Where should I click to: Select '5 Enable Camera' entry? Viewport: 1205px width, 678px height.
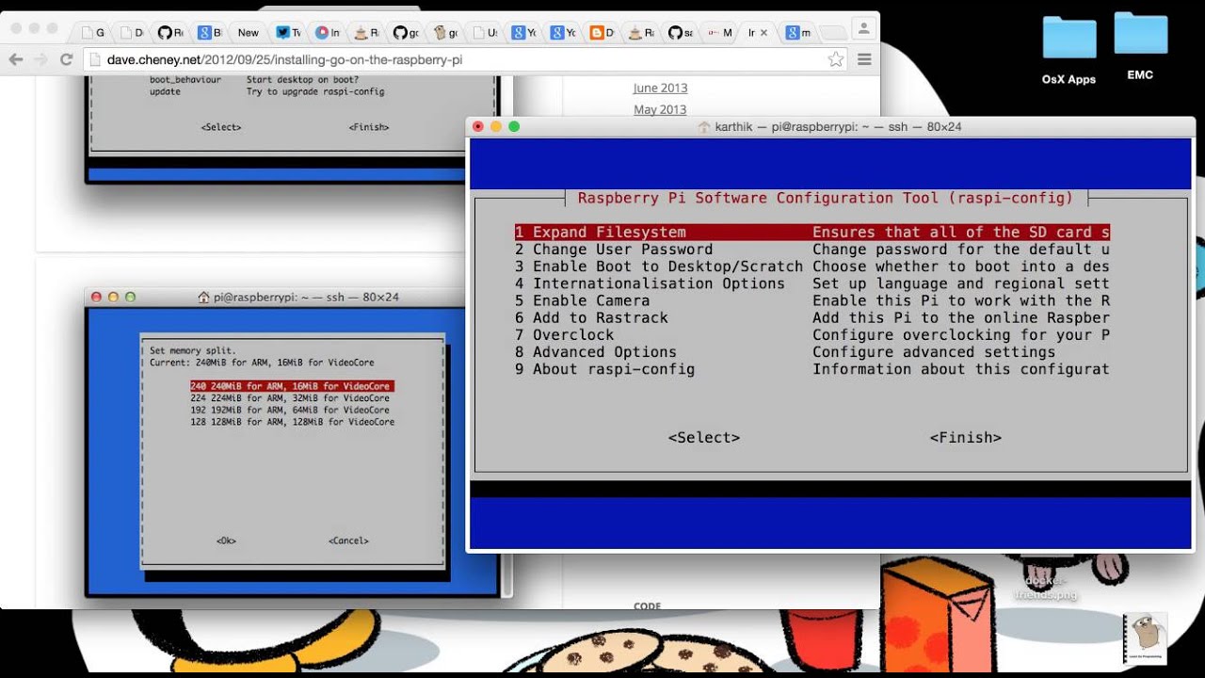(x=812, y=300)
